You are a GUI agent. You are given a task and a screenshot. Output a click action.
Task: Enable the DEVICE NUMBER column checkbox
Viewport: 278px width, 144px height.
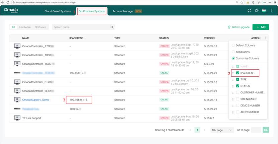(x=238, y=105)
